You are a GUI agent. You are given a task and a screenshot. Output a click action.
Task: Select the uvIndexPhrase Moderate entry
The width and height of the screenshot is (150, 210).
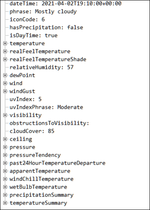(x=46, y=107)
